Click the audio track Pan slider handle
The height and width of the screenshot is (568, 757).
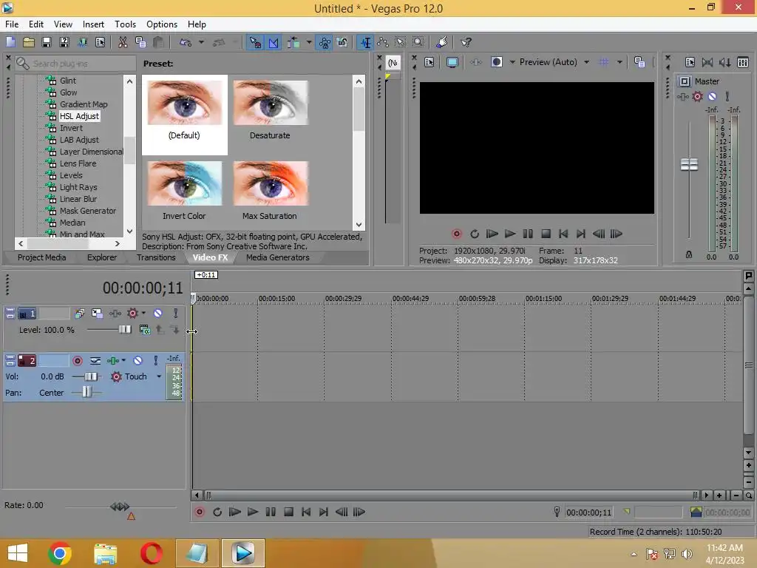(86, 392)
